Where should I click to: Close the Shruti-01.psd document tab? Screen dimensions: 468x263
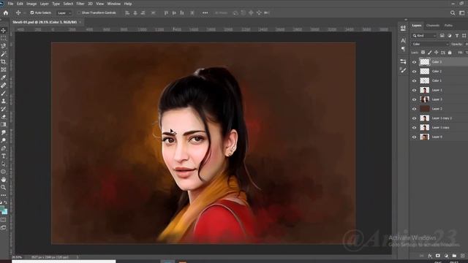pyautogui.click(x=80, y=22)
